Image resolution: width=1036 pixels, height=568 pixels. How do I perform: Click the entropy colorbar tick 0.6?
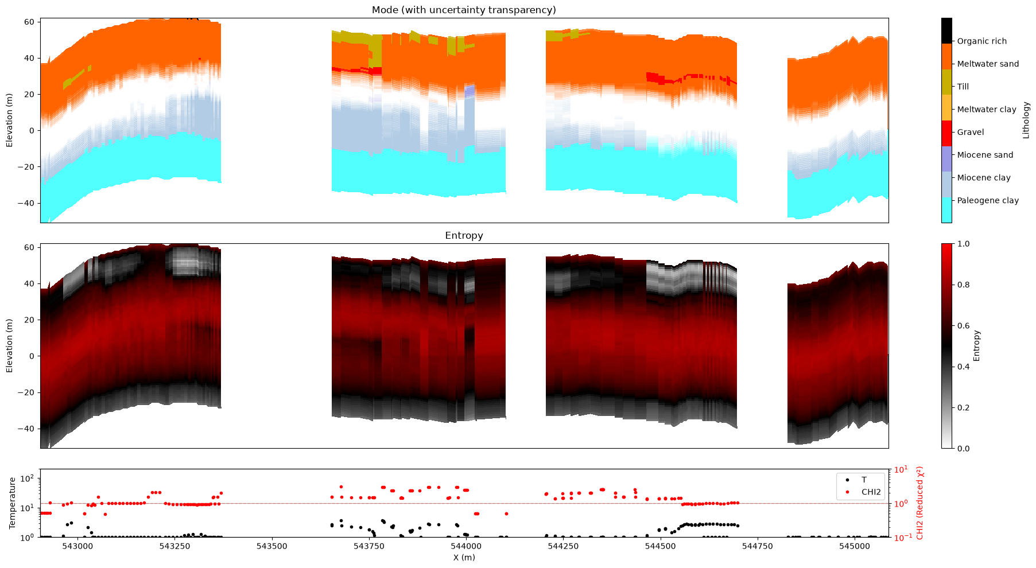(963, 326)
